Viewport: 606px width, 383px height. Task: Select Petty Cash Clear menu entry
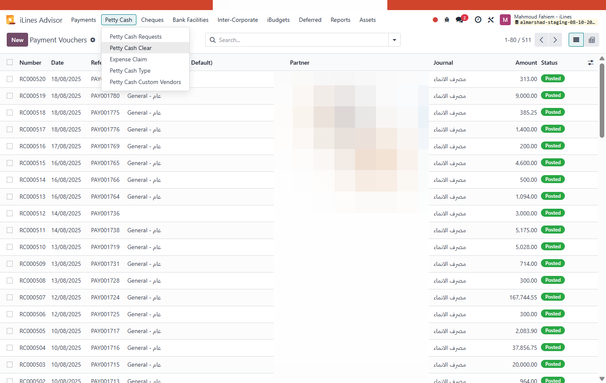pyautogui.click(x=145, y=48)
